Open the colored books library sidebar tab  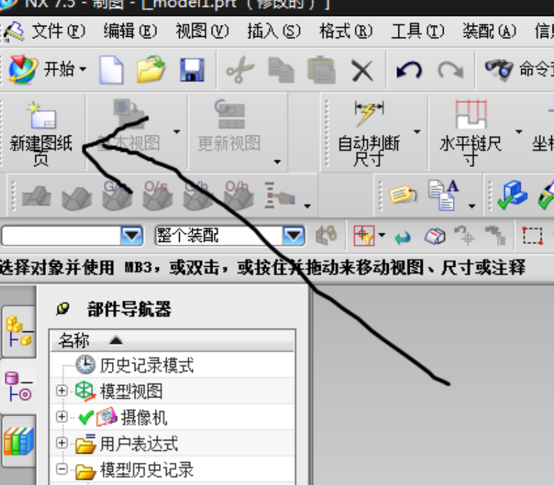click(19, 441)
